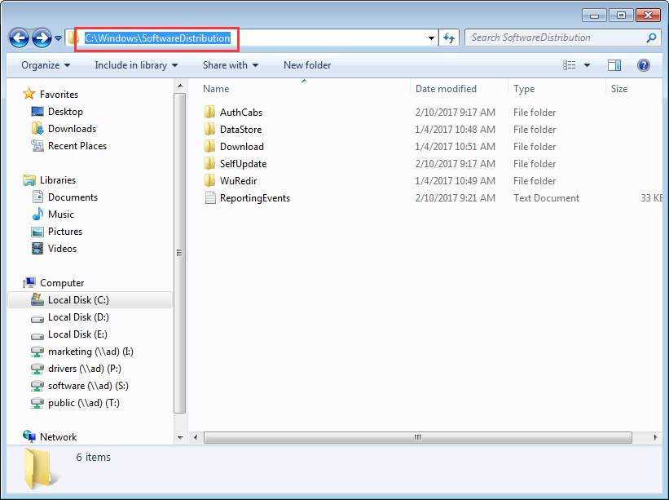
Task: Open the address bar history dropdown arrow
Action: pyautogui.click(x=432, y=38)
